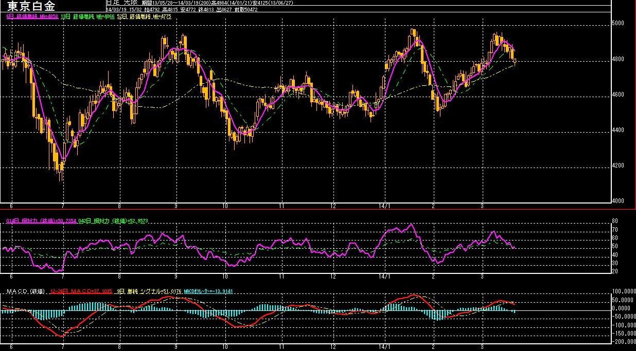Click the 出8627 volume value
Viewport: 636px width, 351px height.
[224, 10]
